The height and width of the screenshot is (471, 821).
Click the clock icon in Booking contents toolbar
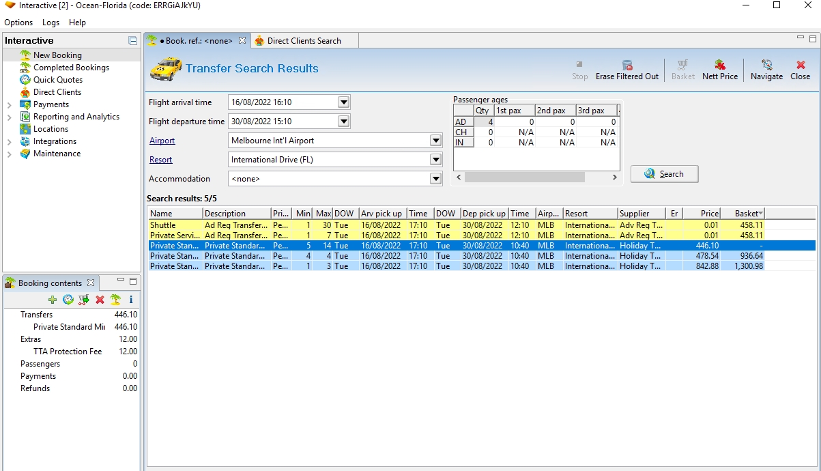coord(68,300)
